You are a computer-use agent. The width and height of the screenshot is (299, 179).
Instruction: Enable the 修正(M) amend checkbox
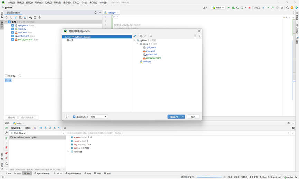[x=6, y=75]
